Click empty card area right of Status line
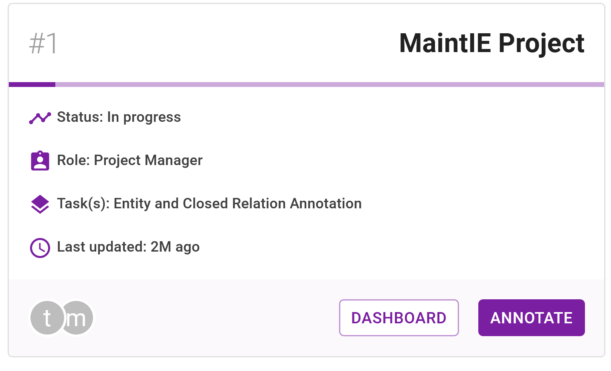 (381, 117)
